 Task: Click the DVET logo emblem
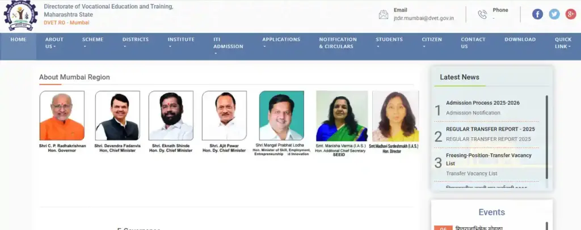point(21,15)
